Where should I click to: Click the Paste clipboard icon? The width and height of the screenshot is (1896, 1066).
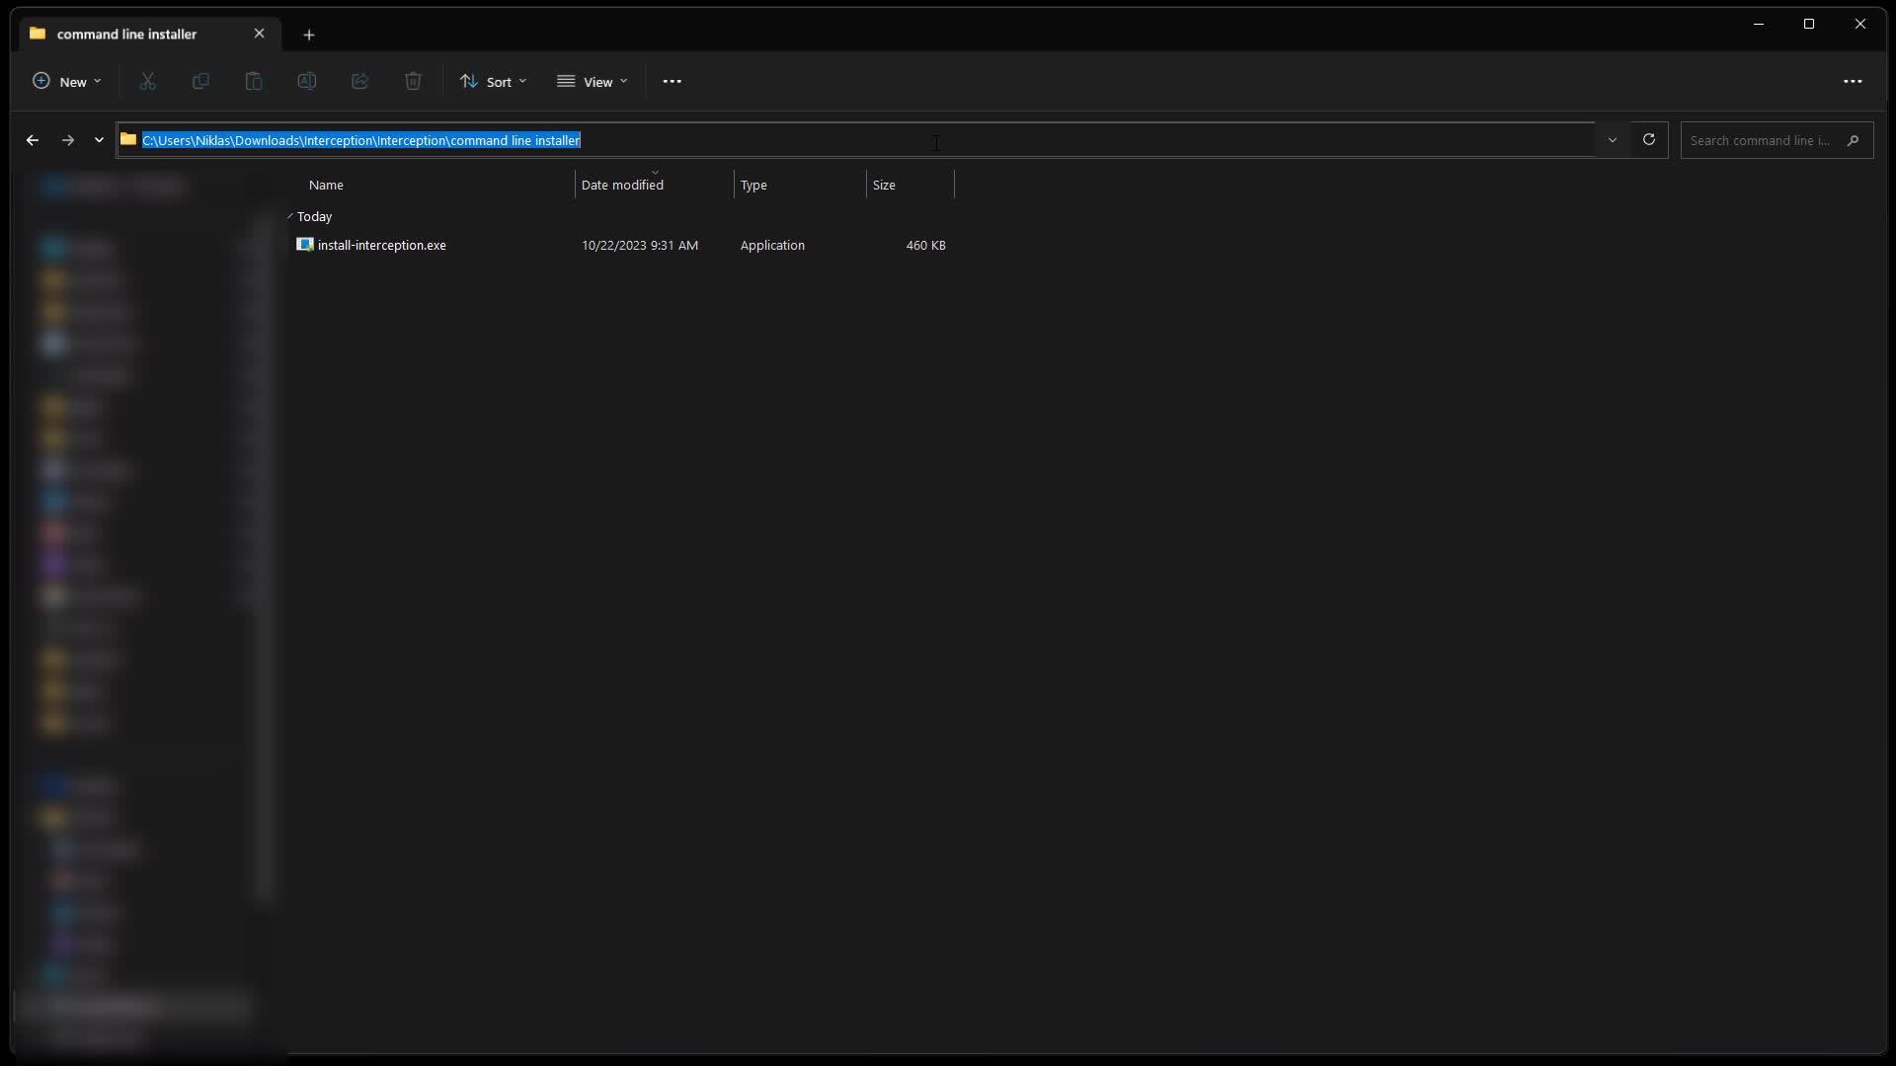[x=254, y=81]
